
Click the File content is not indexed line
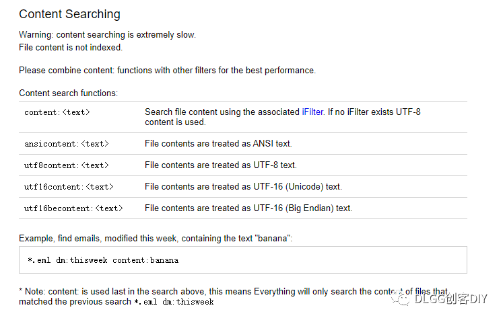tap(71, 48)
